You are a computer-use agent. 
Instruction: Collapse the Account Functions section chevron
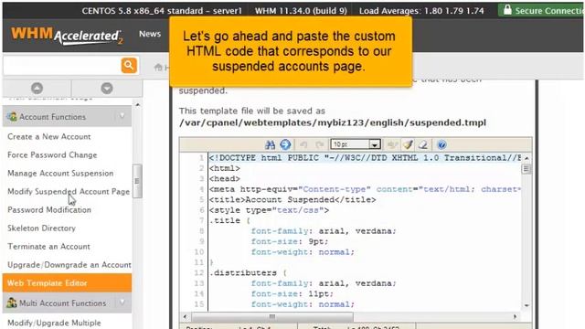click(122, 116)
